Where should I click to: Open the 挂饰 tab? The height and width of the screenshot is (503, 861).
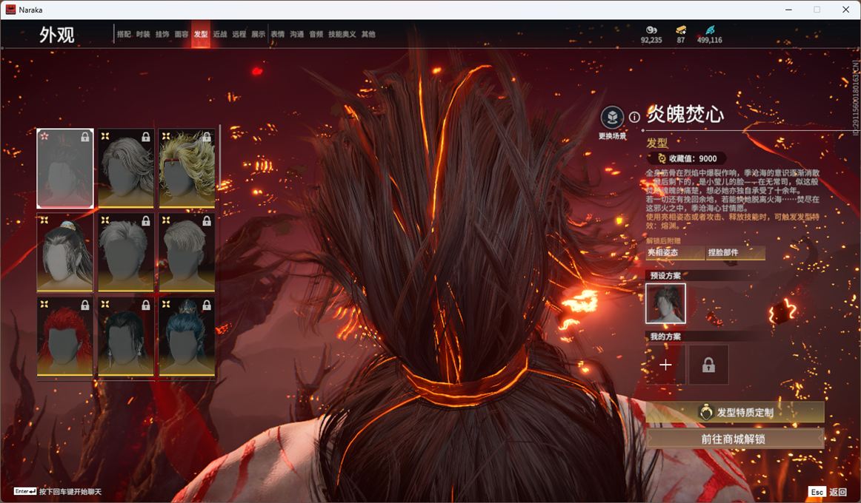coord(162,34)
